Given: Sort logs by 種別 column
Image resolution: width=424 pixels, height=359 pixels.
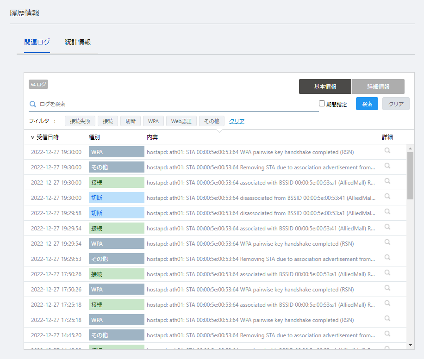Looking at the screenshot, I should click(x=94, y=137).
